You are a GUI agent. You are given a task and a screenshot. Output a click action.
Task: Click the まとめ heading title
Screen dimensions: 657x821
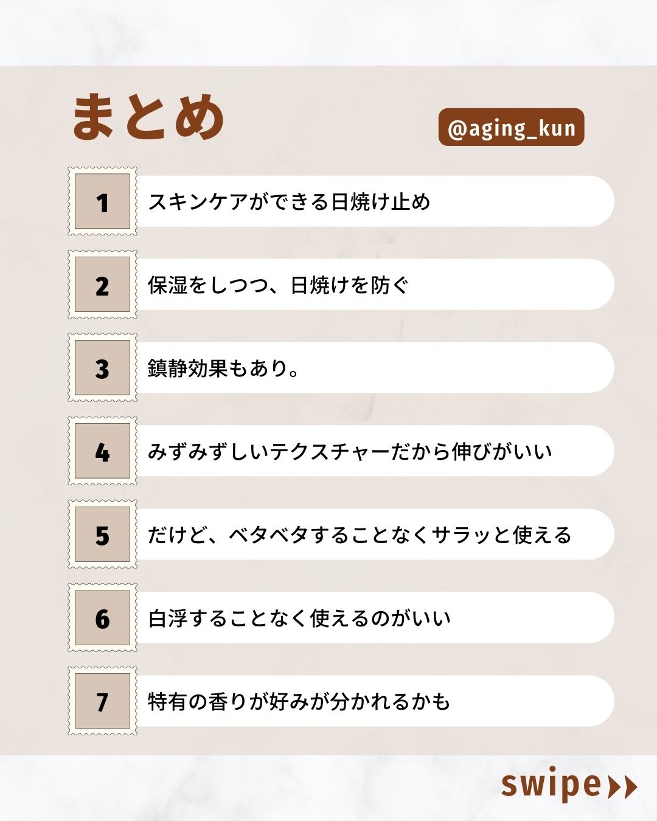(x=148, y=117)
